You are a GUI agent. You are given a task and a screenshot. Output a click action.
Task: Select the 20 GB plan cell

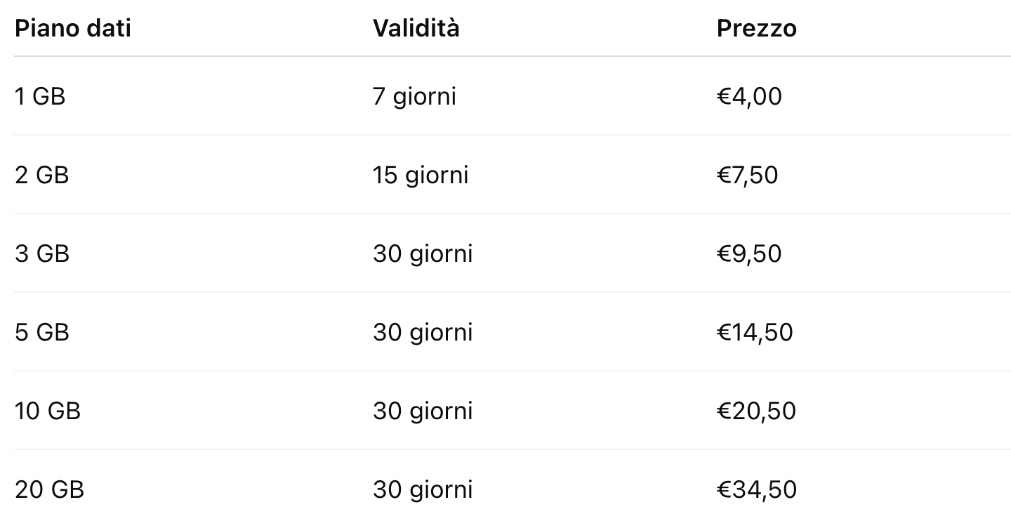tap(49, 489)
